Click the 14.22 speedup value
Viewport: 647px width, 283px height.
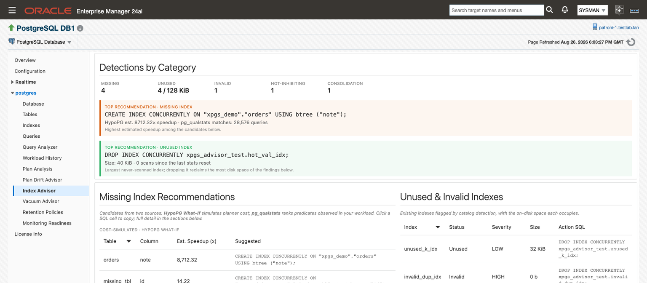click(x=184, y=281)
